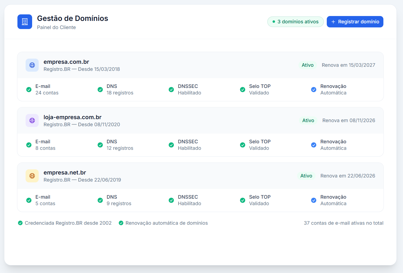Select the purple globe icon for loja-empresa.com.br
The height and width of the screenshot is (273, 403).
pos(32,120)
